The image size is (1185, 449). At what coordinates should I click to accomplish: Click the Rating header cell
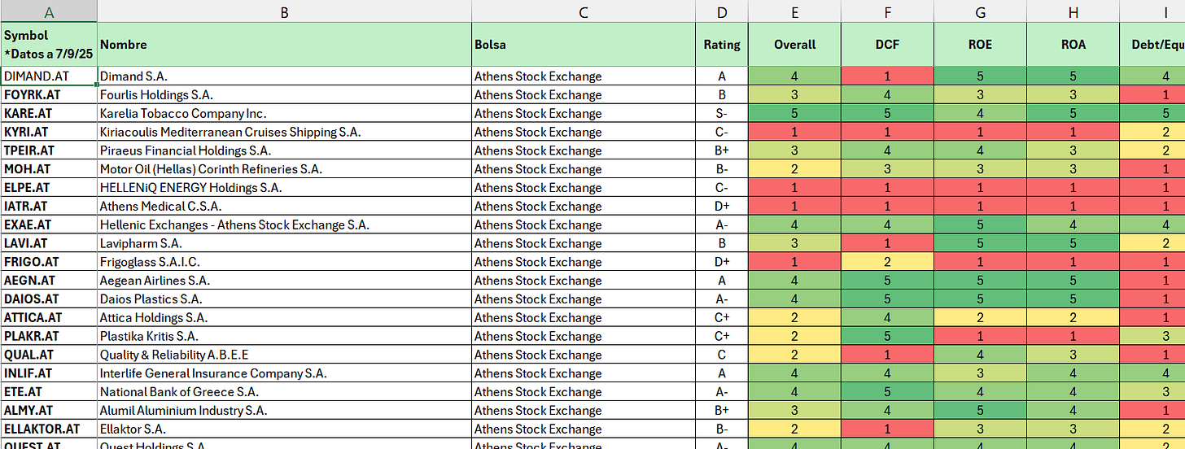tap(722, 45)
